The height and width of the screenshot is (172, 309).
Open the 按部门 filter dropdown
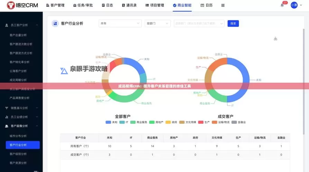158,23
